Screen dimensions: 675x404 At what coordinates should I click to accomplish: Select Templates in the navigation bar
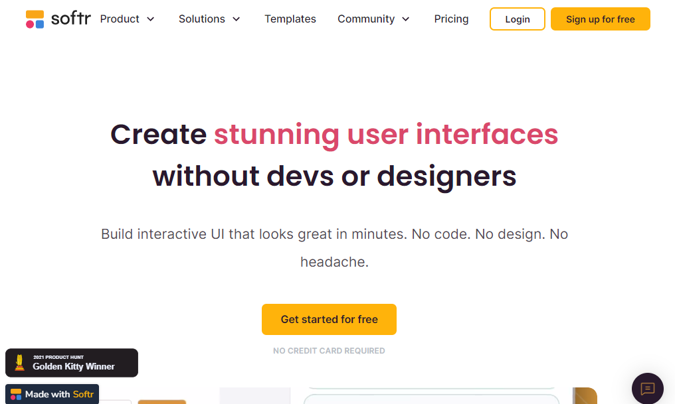290,19
